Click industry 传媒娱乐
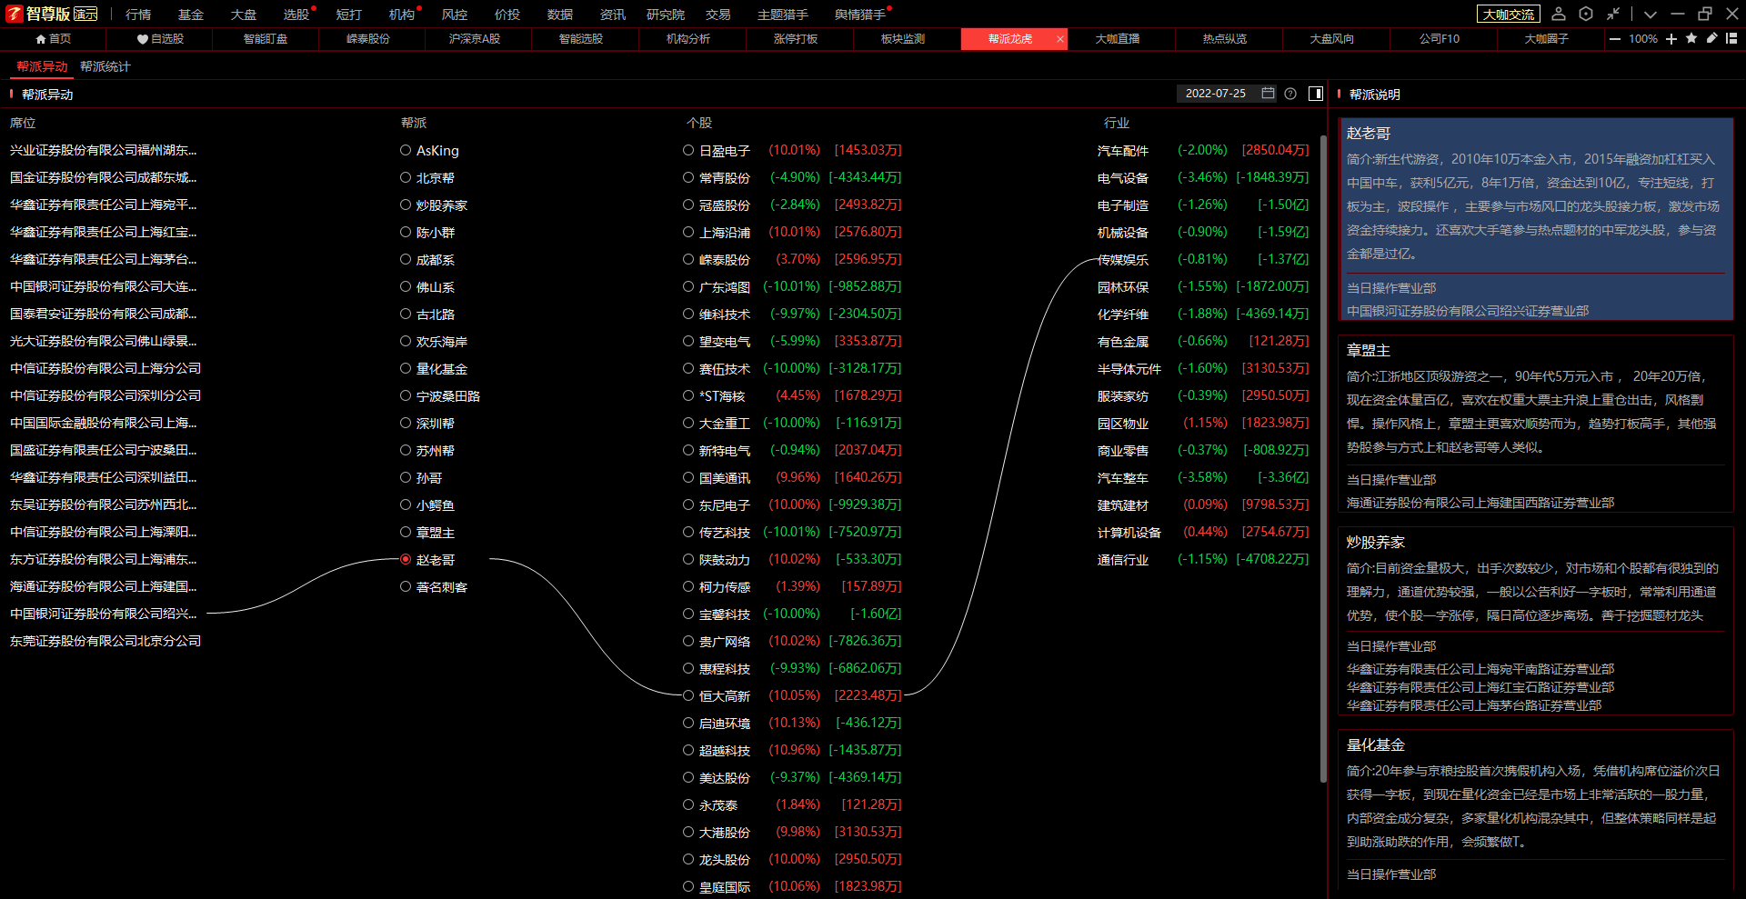1746x899 pixels. point(1123,259)
